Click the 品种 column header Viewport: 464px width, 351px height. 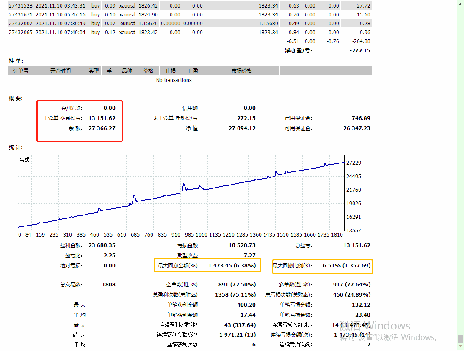(127, 71)
